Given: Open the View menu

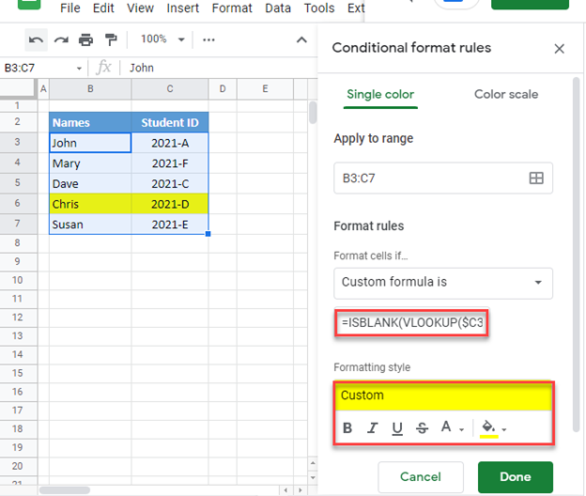Looking at the screenshot, I should [140, 8].
